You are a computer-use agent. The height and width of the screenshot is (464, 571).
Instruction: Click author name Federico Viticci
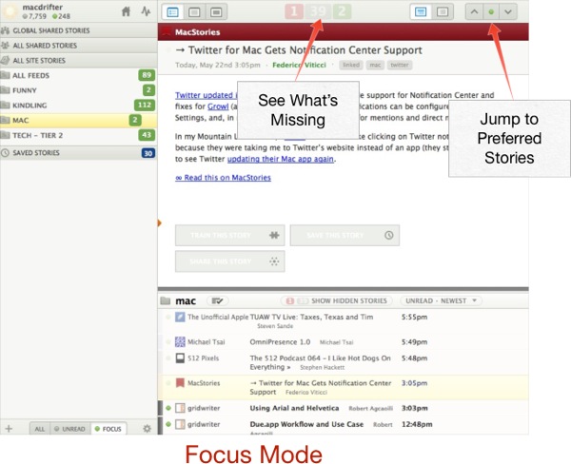pyautogui.click(x=299, y=65)
